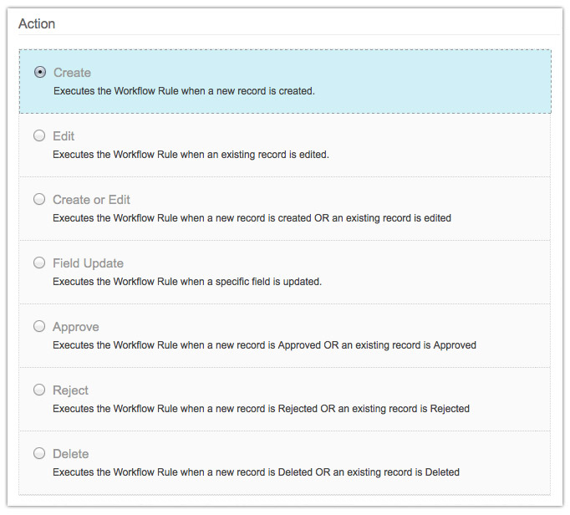Click the 'Reject' option label

point(70,390)
